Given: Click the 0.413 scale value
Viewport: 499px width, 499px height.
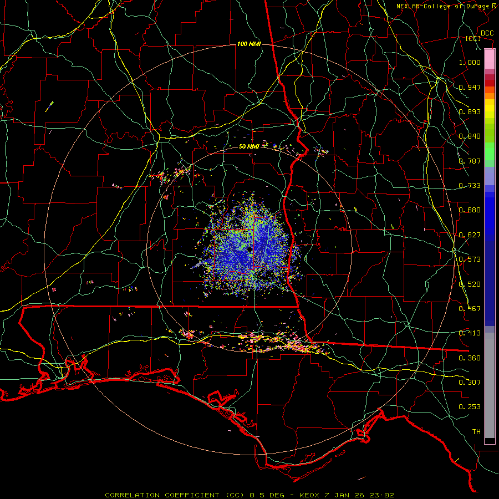Looking at the screenshot, I should (x=470, y=333).
